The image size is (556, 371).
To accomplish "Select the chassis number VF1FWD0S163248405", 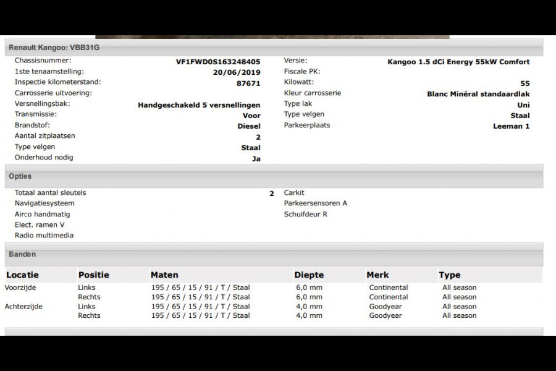I will pyautogui.click(x=218, y=62).
